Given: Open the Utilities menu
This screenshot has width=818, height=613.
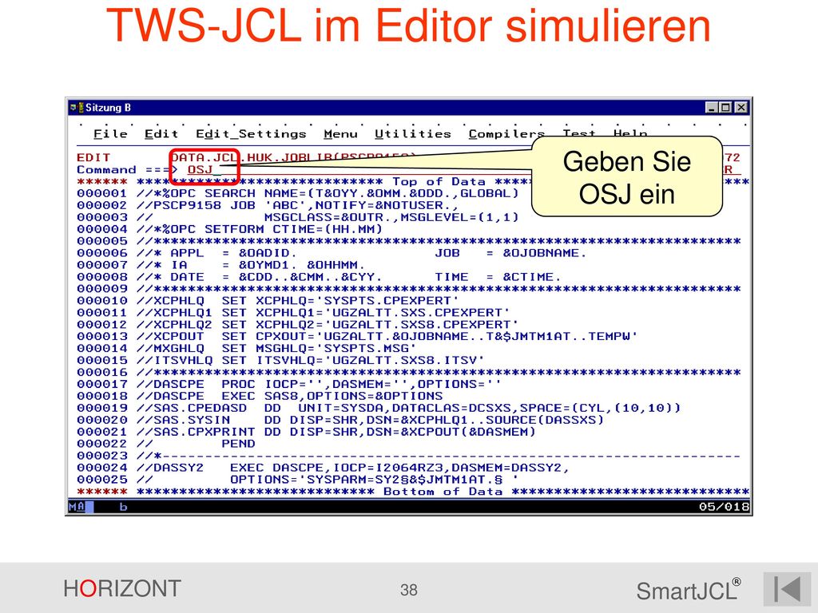Looking at the screenshot, I should (413, 134).
